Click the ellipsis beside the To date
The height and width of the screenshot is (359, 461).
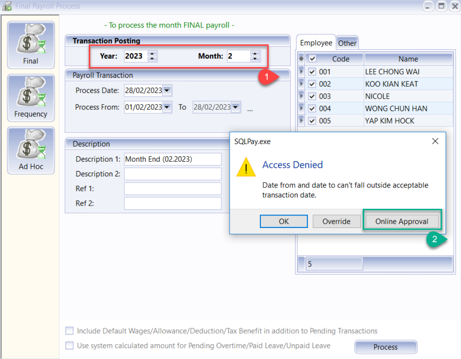pyautogui.click(x=250, y=108)
